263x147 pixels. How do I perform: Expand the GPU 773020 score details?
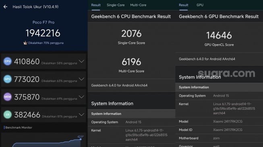pos(81,79)
